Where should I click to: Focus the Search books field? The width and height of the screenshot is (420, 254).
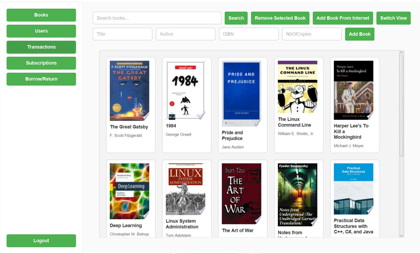[x=157, y=18]
